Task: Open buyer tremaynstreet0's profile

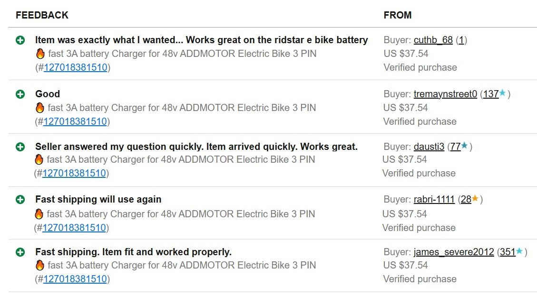Action: [445, 94]
